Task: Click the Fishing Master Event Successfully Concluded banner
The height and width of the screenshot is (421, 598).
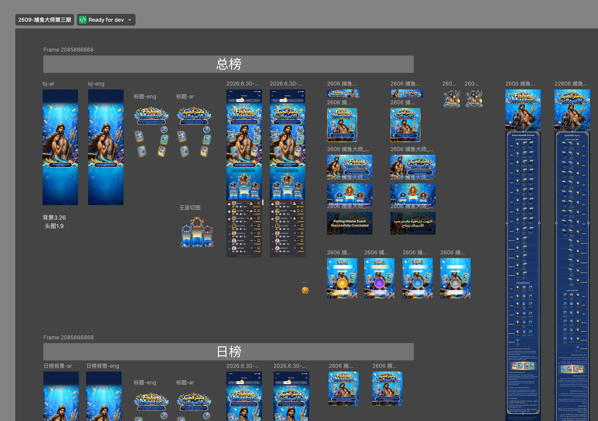Action: [x=350, y=223]
